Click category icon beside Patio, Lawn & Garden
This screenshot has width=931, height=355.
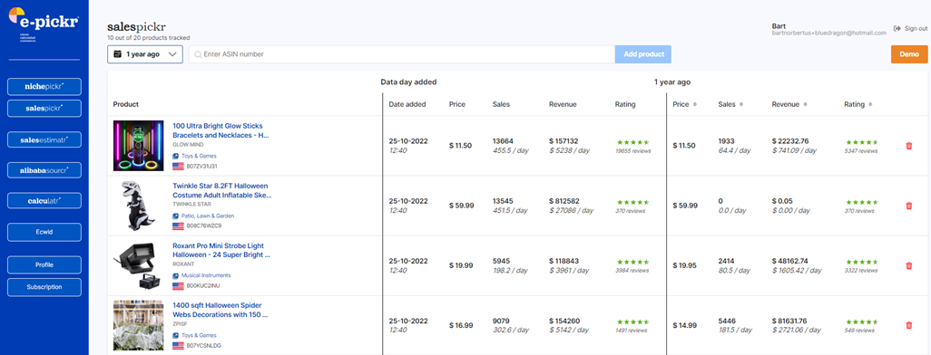pos(176,216)
